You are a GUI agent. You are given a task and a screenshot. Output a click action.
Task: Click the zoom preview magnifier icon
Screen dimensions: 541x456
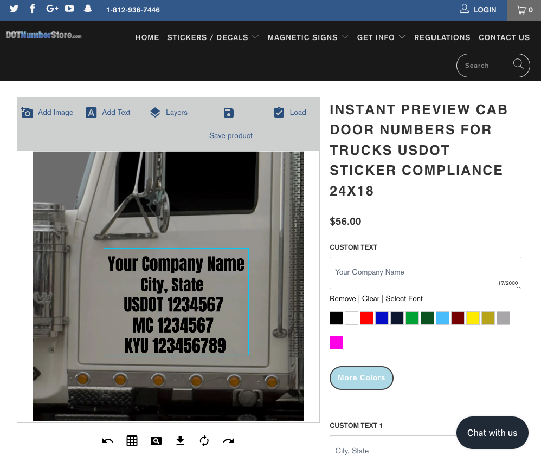pos(156,441)
